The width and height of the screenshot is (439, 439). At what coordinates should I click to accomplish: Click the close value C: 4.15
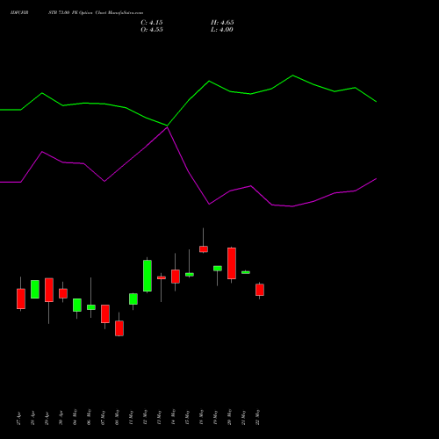(152, 23)
